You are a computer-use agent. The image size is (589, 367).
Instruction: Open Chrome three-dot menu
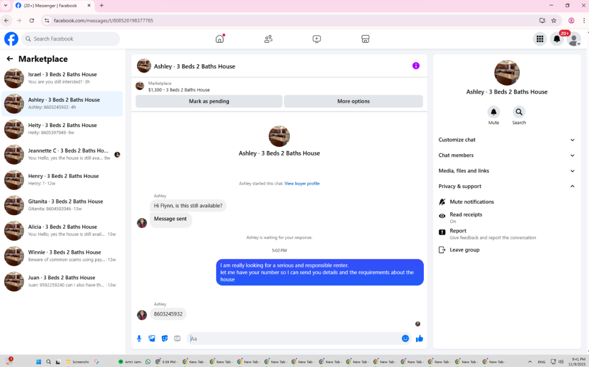584,20
